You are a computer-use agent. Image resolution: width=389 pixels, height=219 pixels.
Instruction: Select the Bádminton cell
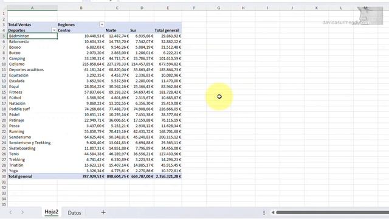tap(32, 36)
